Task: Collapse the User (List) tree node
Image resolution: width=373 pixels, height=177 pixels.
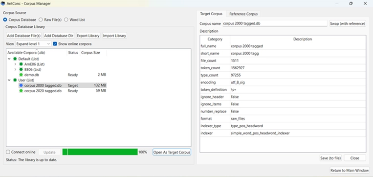Action: [x=9, y=80]
